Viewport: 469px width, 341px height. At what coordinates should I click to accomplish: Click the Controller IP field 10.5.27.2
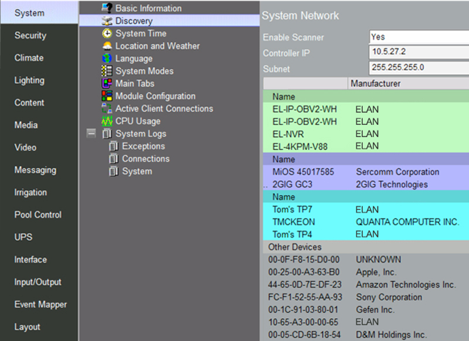pyautogui.click(x=419, y=52)
